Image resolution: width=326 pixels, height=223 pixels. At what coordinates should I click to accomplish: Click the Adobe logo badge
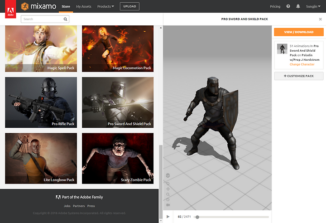[x=10, y=9]
